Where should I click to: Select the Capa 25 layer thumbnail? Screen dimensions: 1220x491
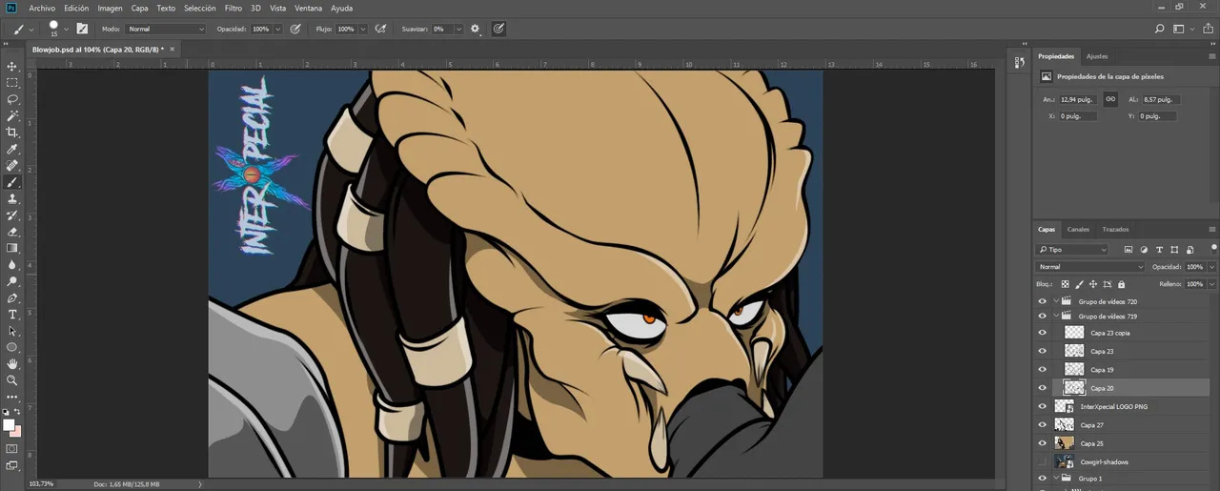click(1065, 443)
